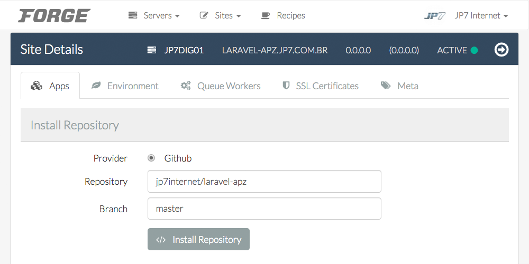Click the 0.0.0.0 public IP address
529x264 pixels.
[x=358, y=50]
